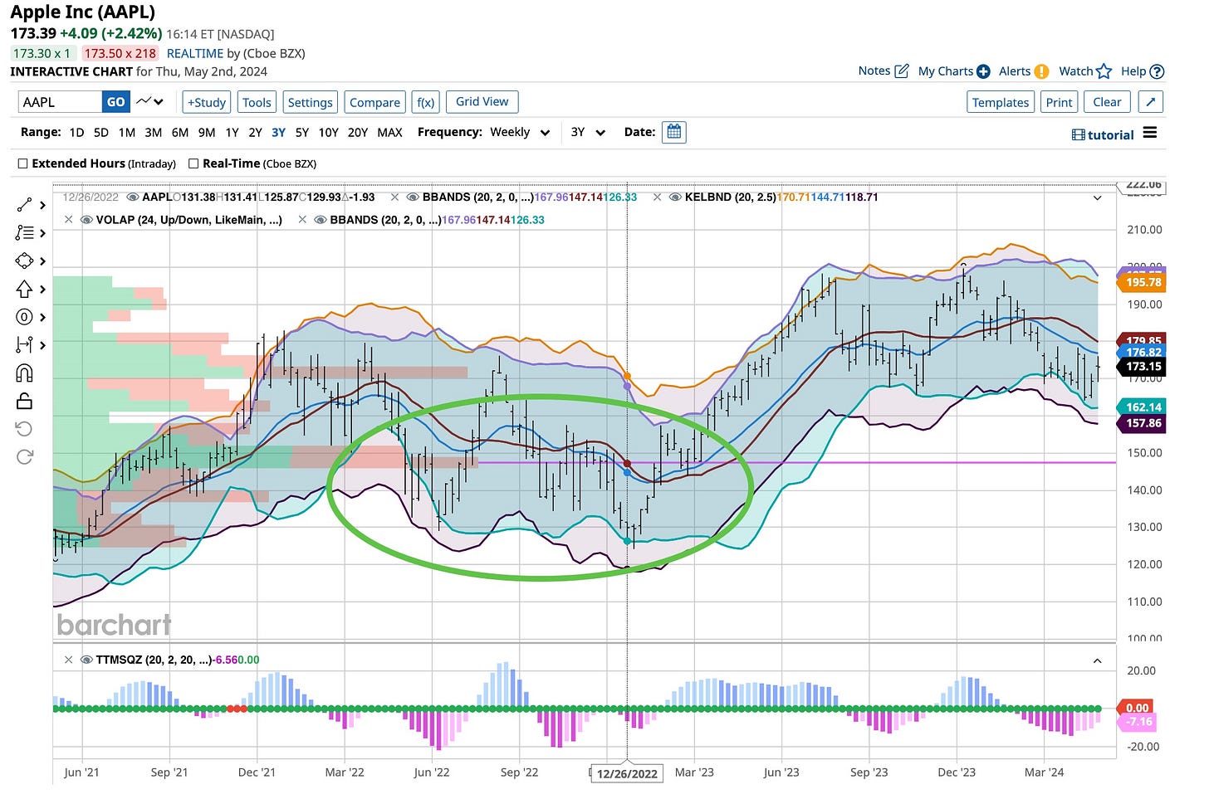This screenshot has width=1209, height=799.
Task: Select the text list annotation tool
Action: click(x=24, y=233)
